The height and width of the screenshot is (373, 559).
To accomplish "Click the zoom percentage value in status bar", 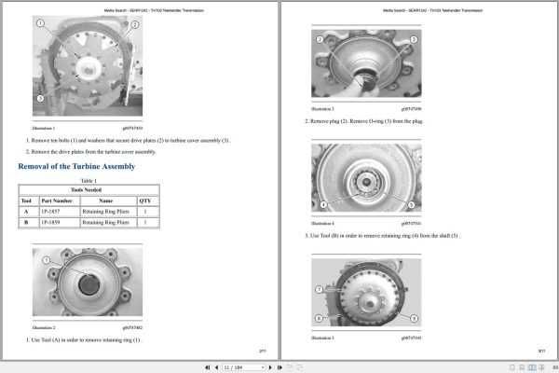I will (555, 367).
